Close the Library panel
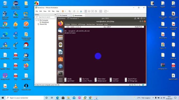The height and width of the screenshot is (100, 179). pyautogui.click(x=55, y=14)
